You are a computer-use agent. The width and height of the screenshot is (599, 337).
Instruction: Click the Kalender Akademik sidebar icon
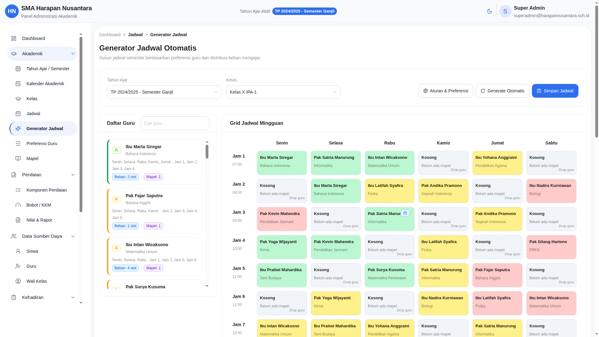coord(18,84)
